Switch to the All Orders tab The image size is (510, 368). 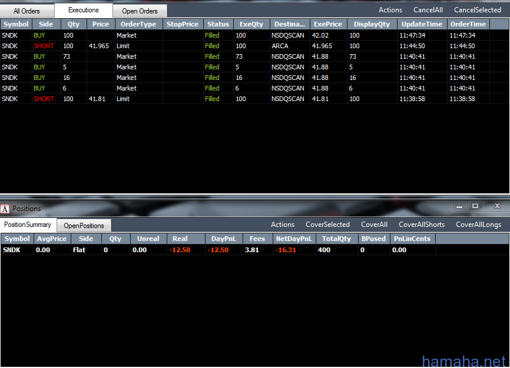(27, 11)
